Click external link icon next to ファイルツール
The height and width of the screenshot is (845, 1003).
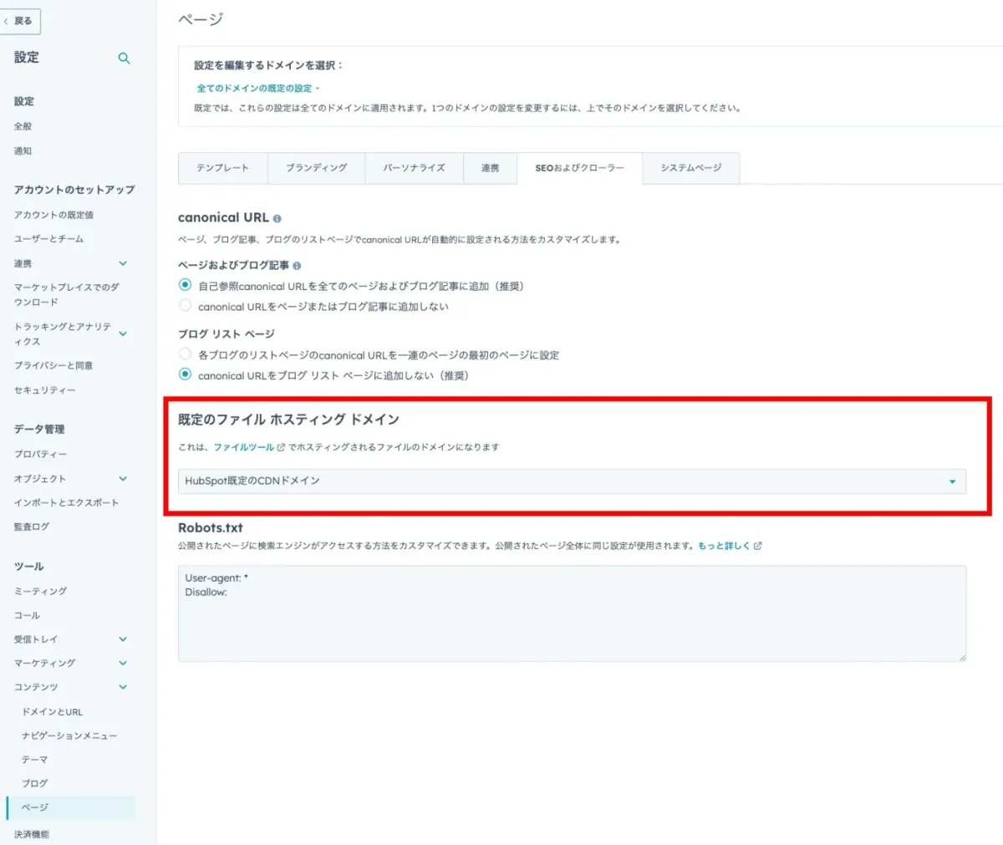click(282, 445)
